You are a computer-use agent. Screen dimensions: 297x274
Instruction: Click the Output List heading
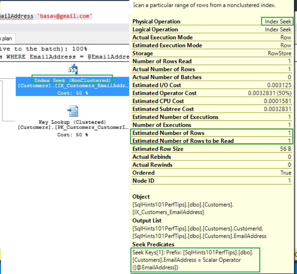[147, 221]
